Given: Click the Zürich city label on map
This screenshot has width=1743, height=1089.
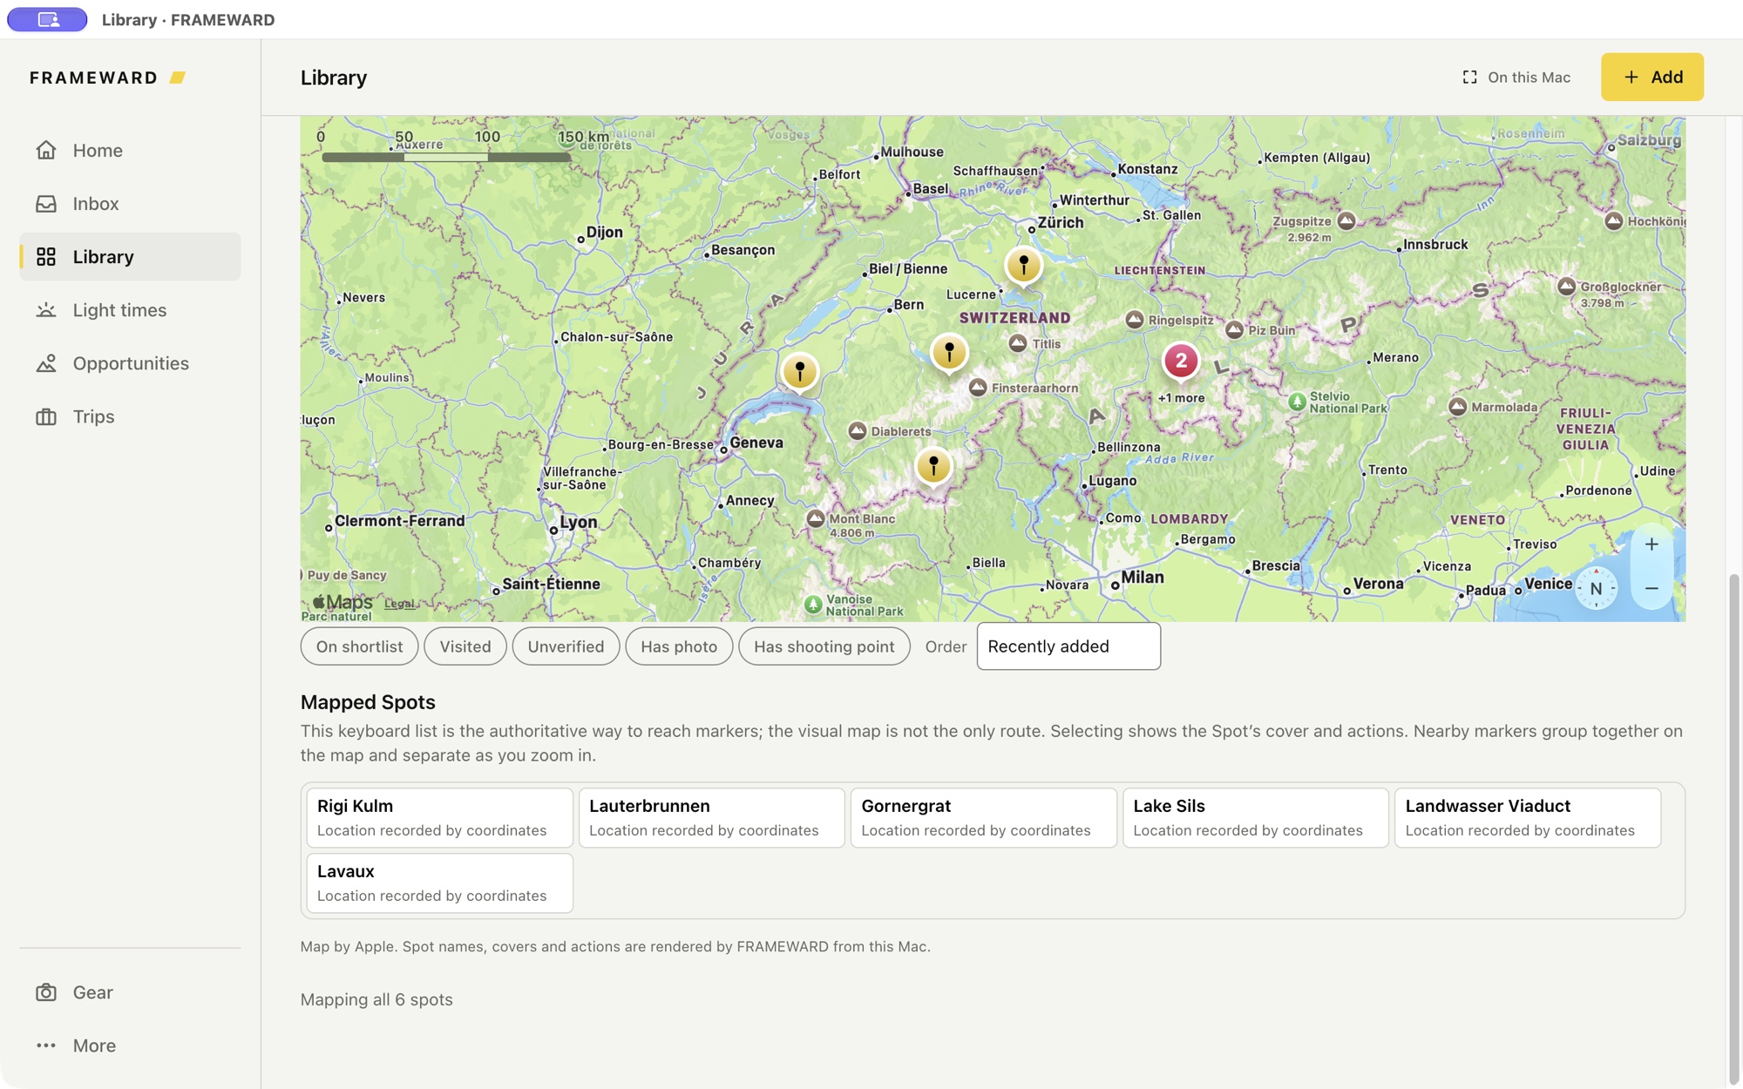Looking at the screenshot, I should (1061, 222).
